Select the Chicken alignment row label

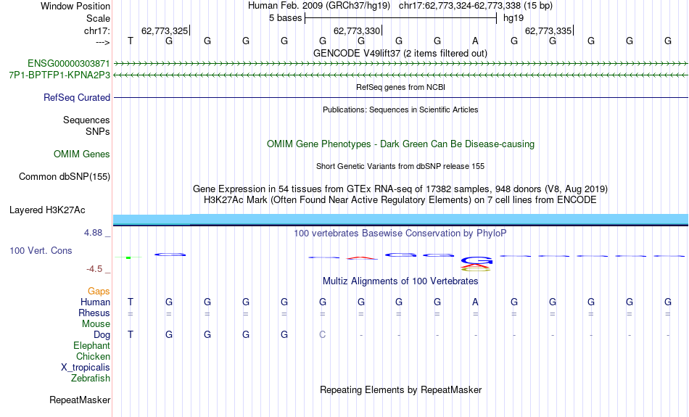coord(93,356)
